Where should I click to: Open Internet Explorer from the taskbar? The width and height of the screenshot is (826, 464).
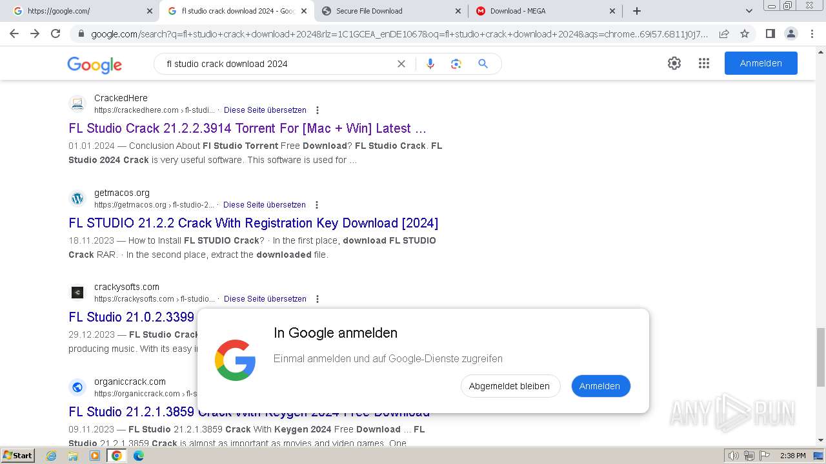point(52,456)
